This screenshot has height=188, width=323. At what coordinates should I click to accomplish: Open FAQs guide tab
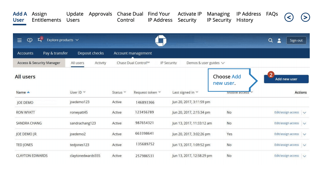coord(272,14)
